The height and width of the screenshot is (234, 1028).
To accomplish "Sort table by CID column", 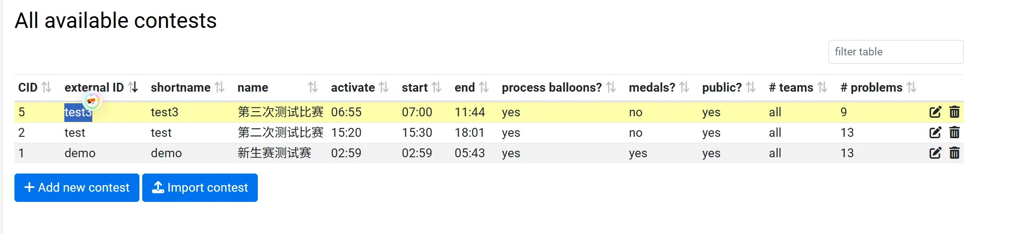I will point(46,87).
